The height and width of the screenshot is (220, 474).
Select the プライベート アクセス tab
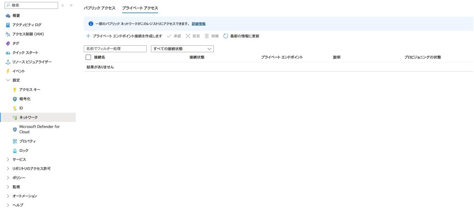[140, 8]
